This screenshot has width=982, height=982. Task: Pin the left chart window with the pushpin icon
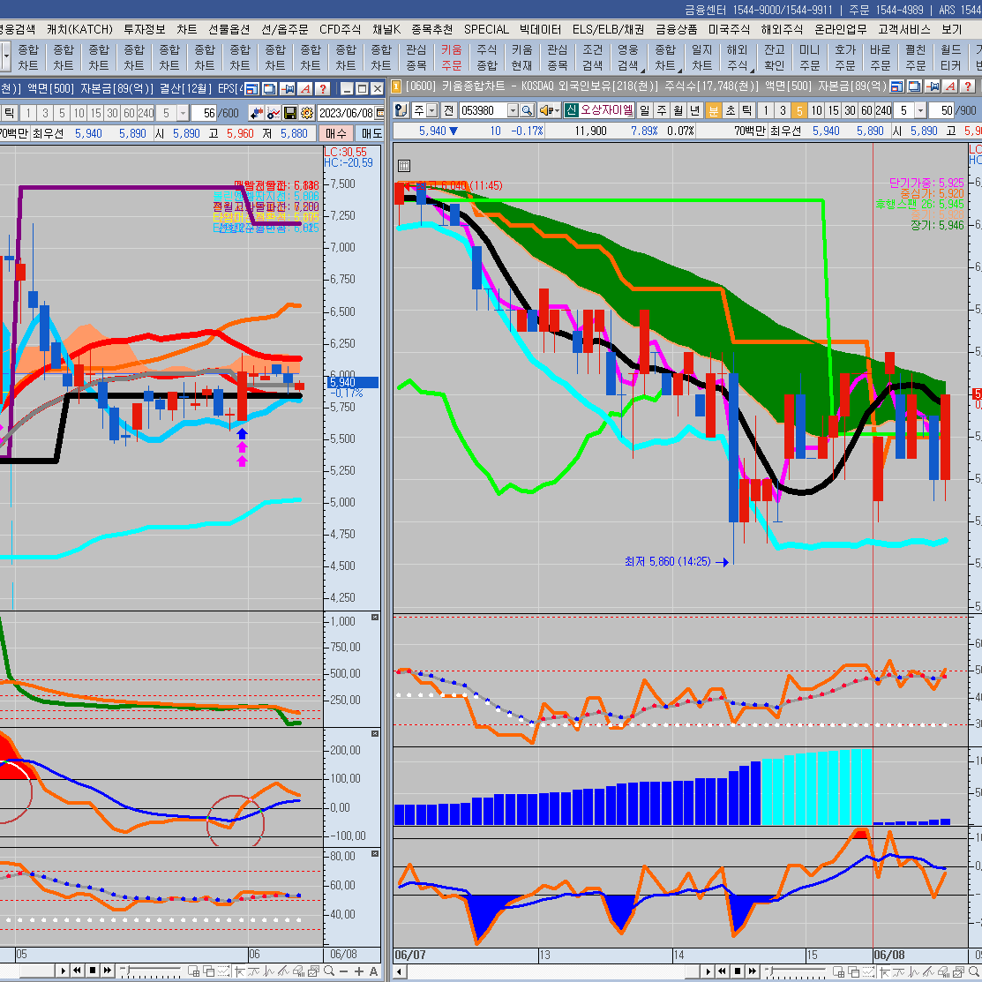(288, 89)
